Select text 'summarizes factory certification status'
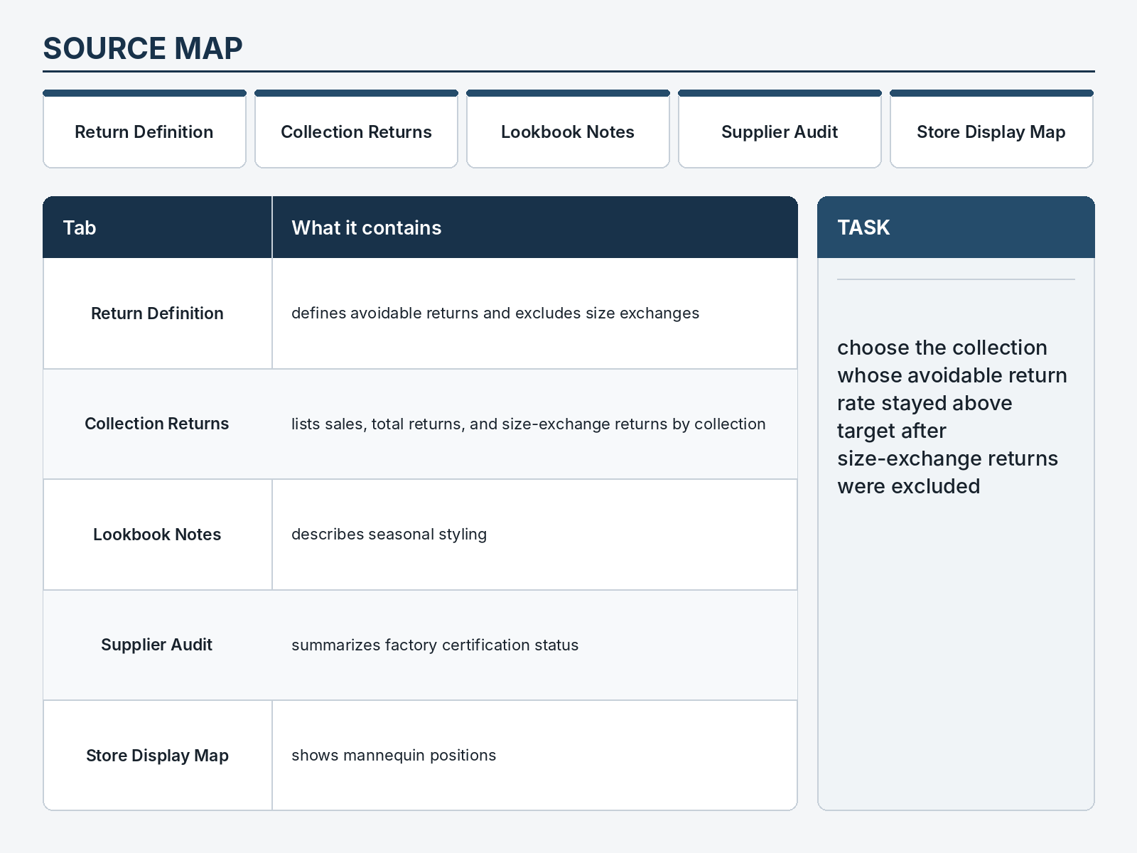This screenshot has height=853, width=1137. coord(435,645)
